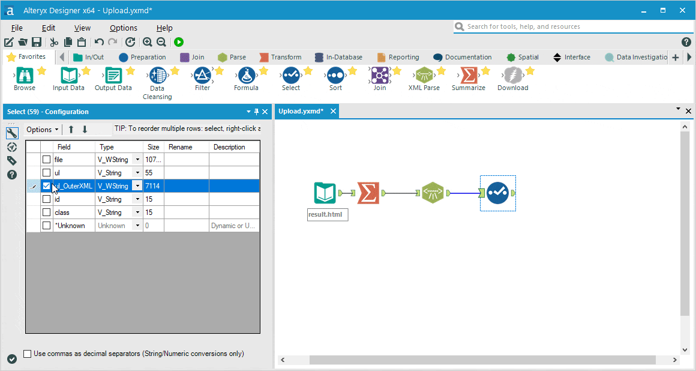The height and width of the screenshot is (371, 696).
Task: Open the Navigation icon in configuration sidebar
Action: click(x=12, y=147)
